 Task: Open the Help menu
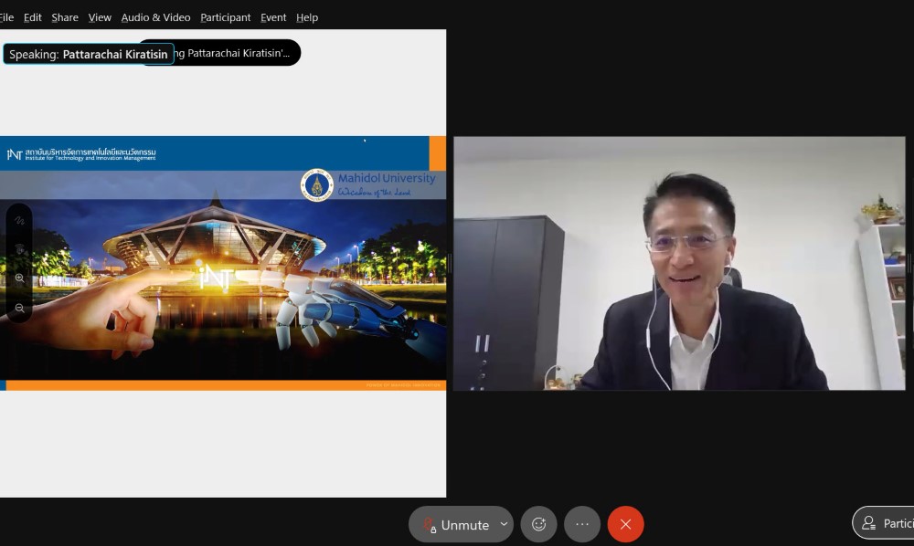(307, 17)
